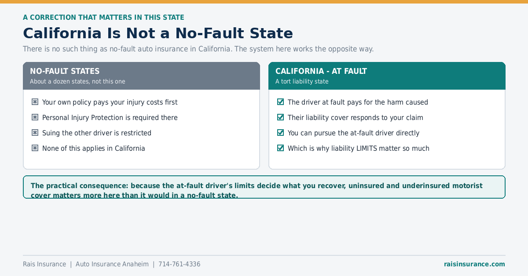Screen dimensions: 528x276
Task: Click checkmark beside 'You can pursue the at-fault driver'
Action: coord(281,133)
